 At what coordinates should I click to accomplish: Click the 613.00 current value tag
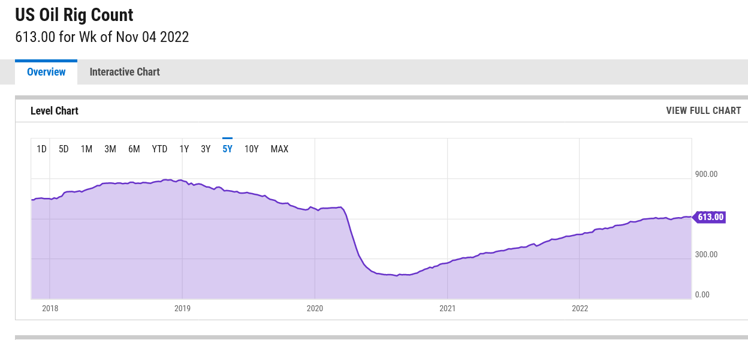tap(710, 217)
